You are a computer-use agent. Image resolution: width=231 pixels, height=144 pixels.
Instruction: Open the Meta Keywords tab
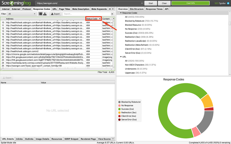click(x=99, y=9)
